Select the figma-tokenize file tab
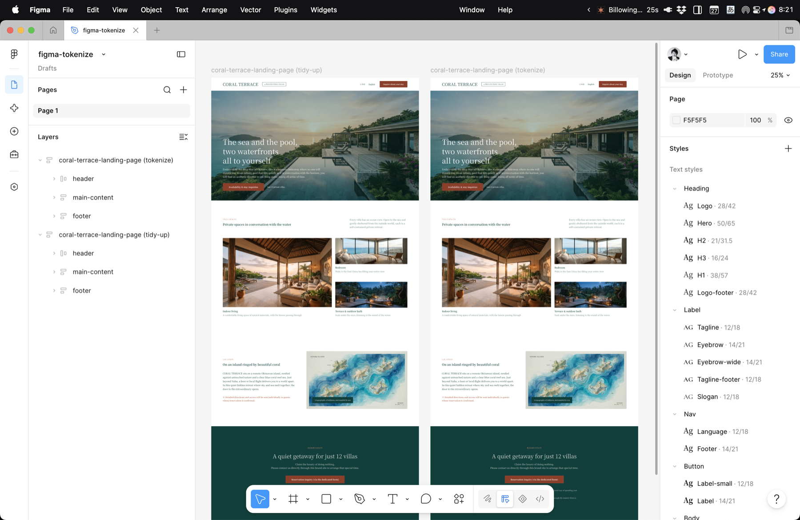 click(x=104, y=30)
